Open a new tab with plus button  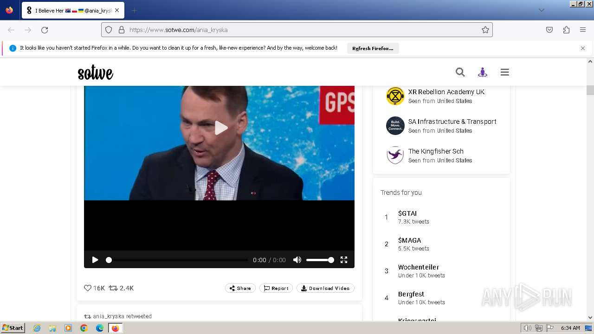coord(134,10)
